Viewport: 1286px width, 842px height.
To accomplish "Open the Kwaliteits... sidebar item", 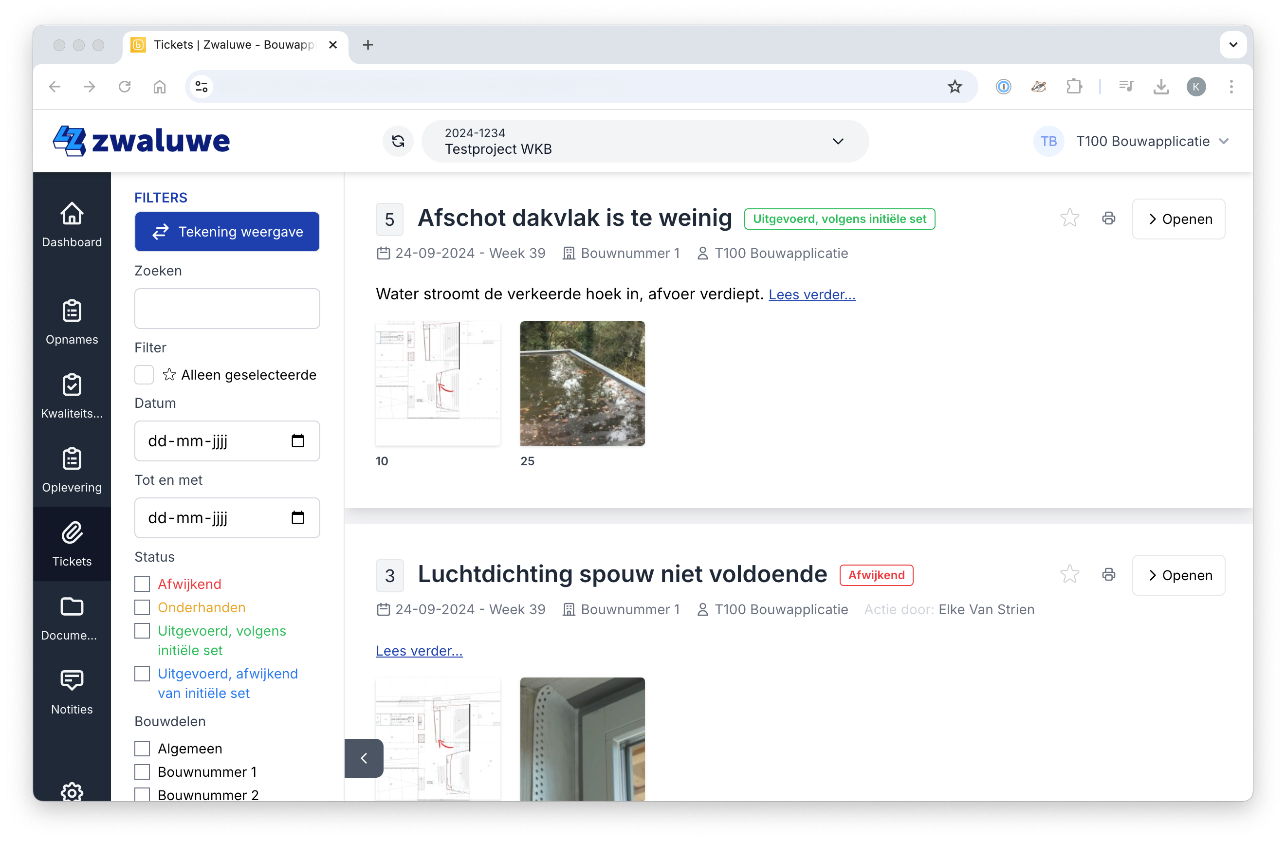I will [72, 396].
